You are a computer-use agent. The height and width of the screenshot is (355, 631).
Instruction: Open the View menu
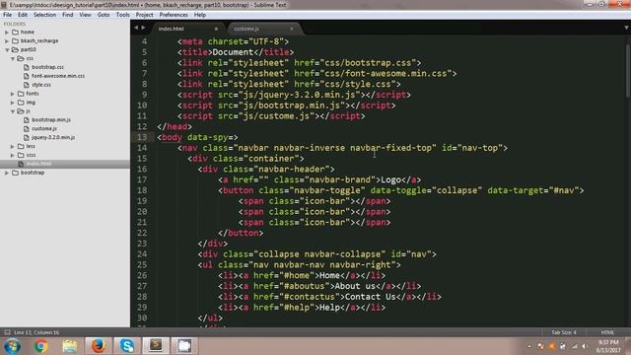click(85, 15)
